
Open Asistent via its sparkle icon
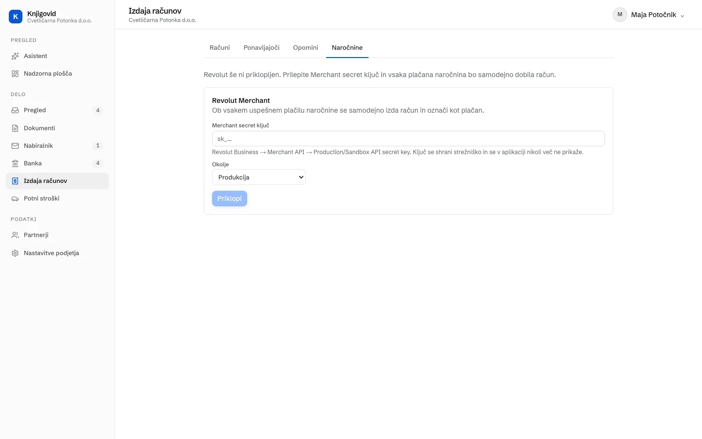click(x=15, y=56)
